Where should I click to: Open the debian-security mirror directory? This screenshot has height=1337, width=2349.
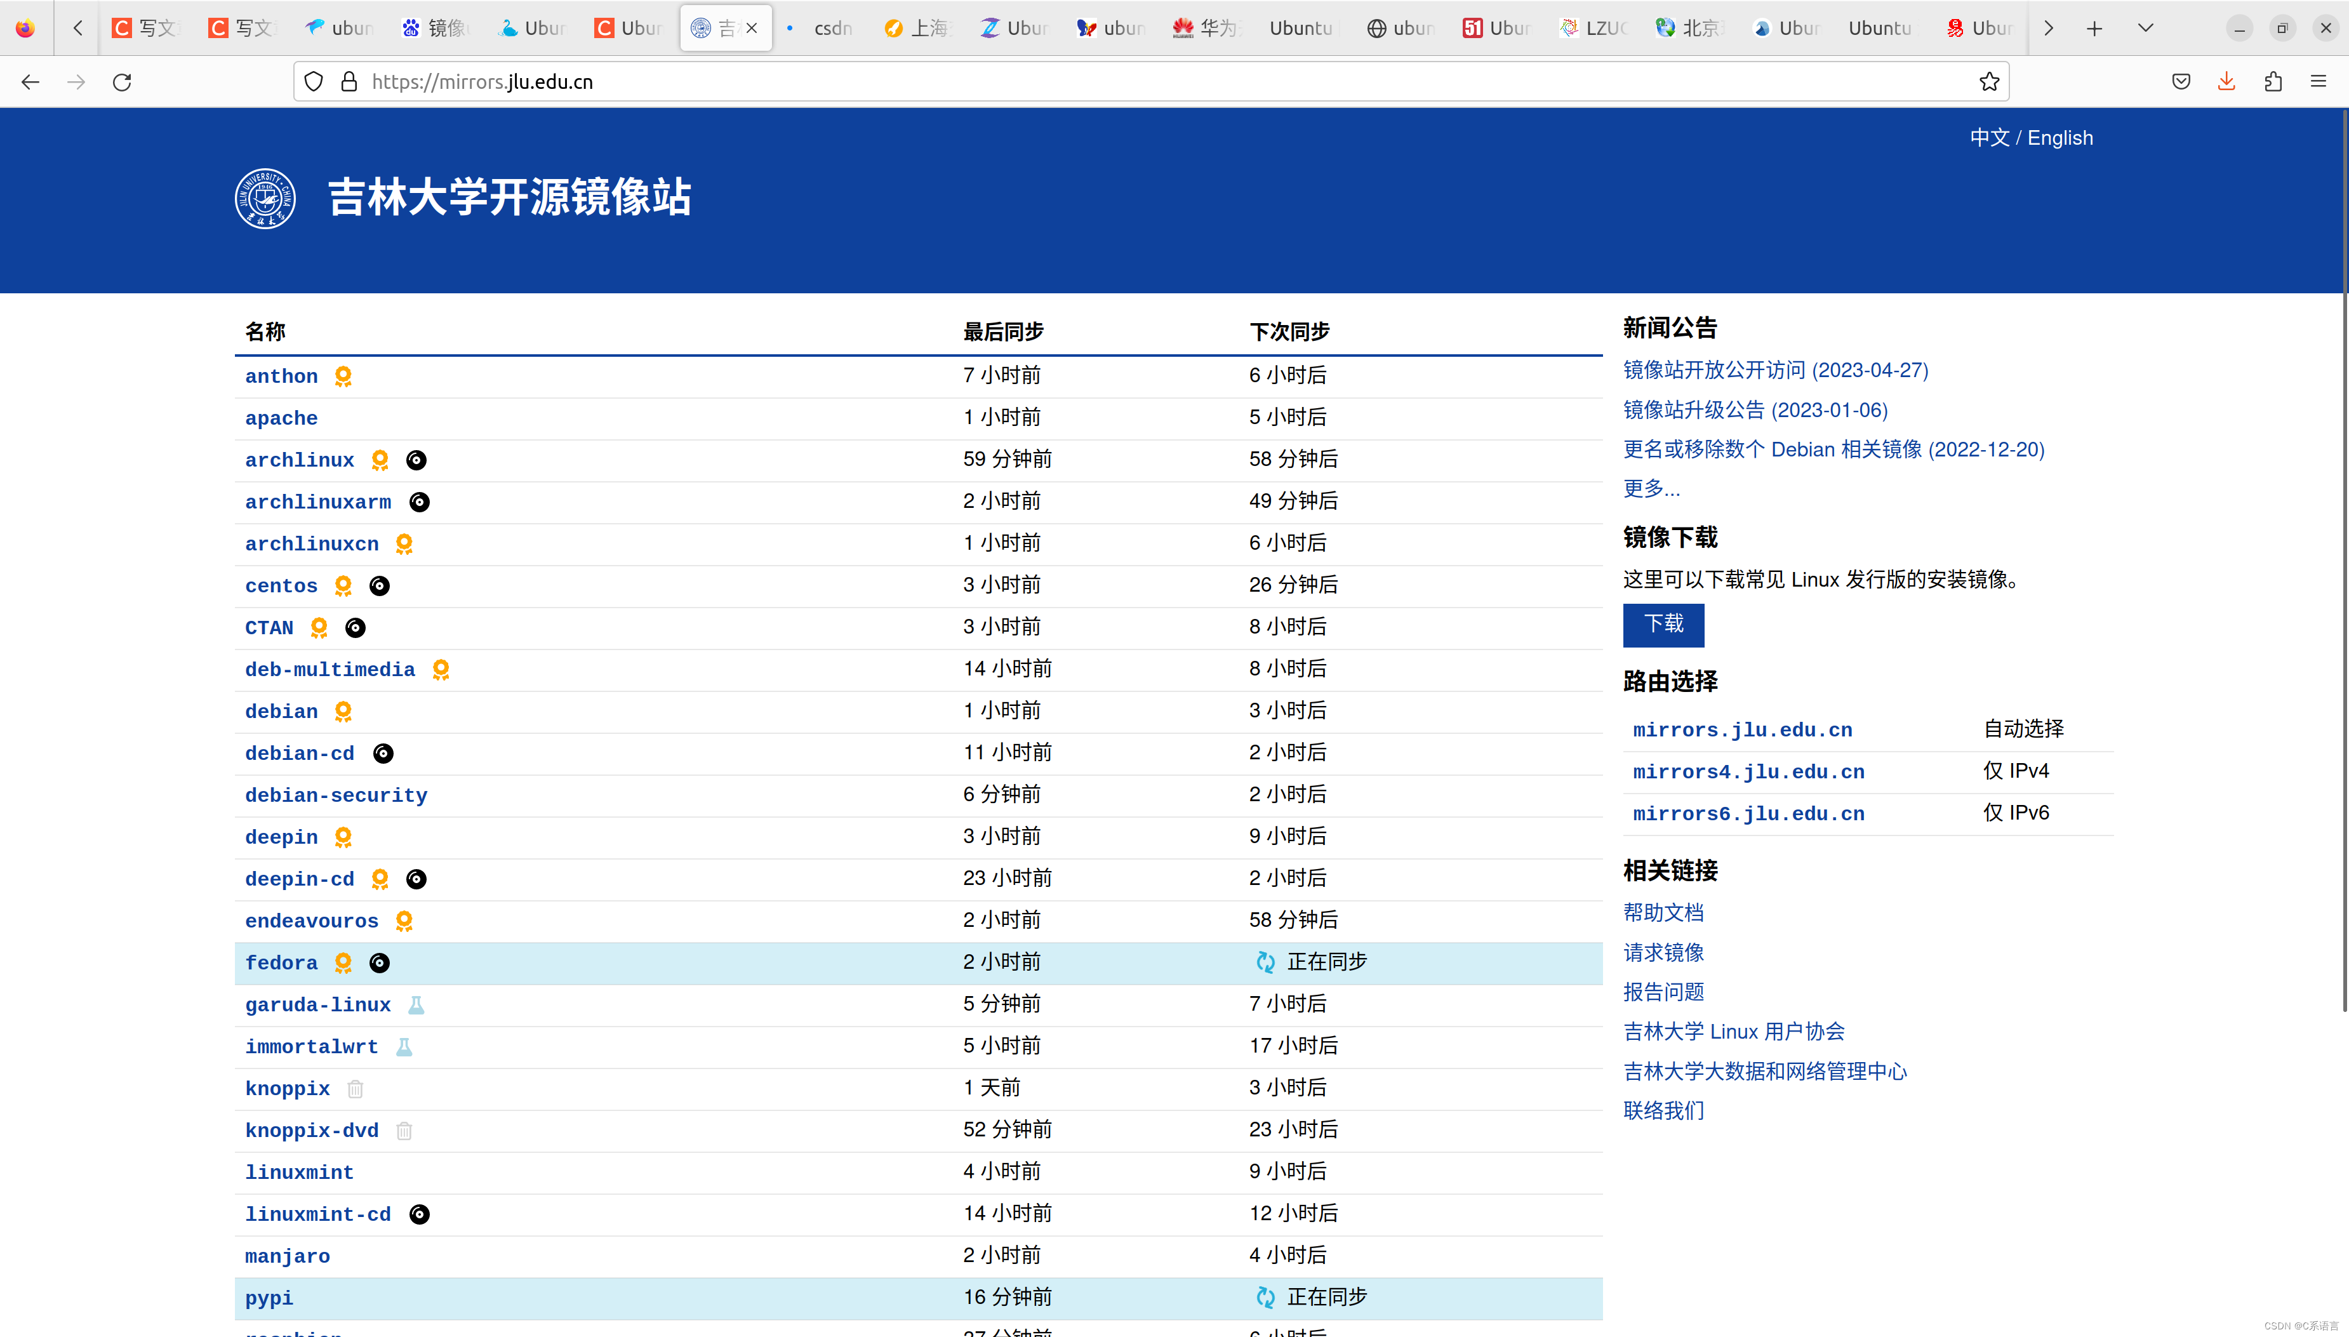(336, 796)
